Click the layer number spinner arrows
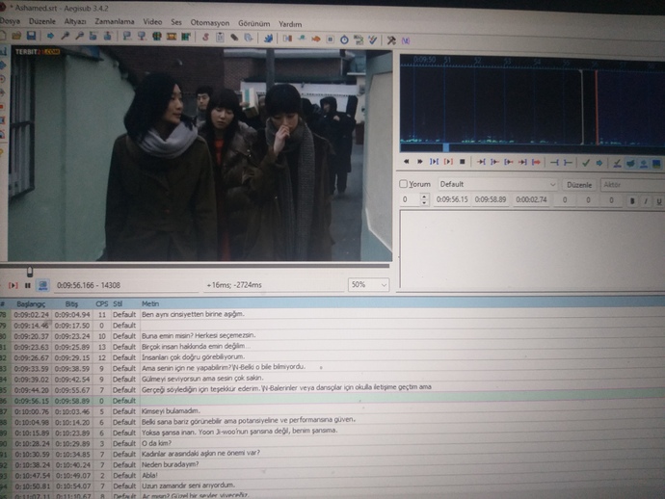Viewport: 665px width, 499px height. coord(424,199)
